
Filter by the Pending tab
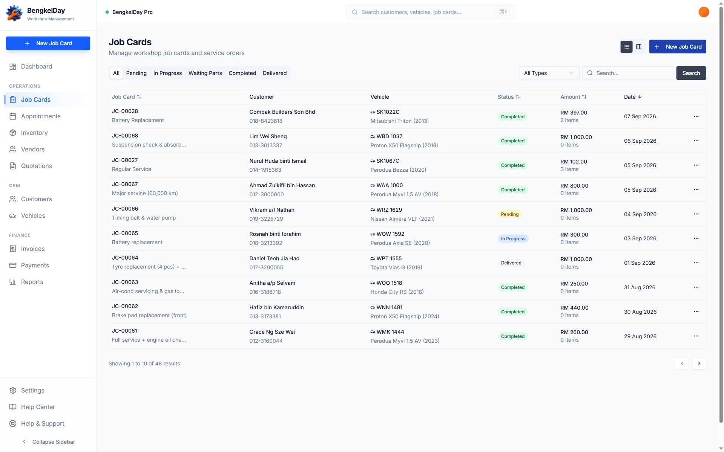pos(136,73)
